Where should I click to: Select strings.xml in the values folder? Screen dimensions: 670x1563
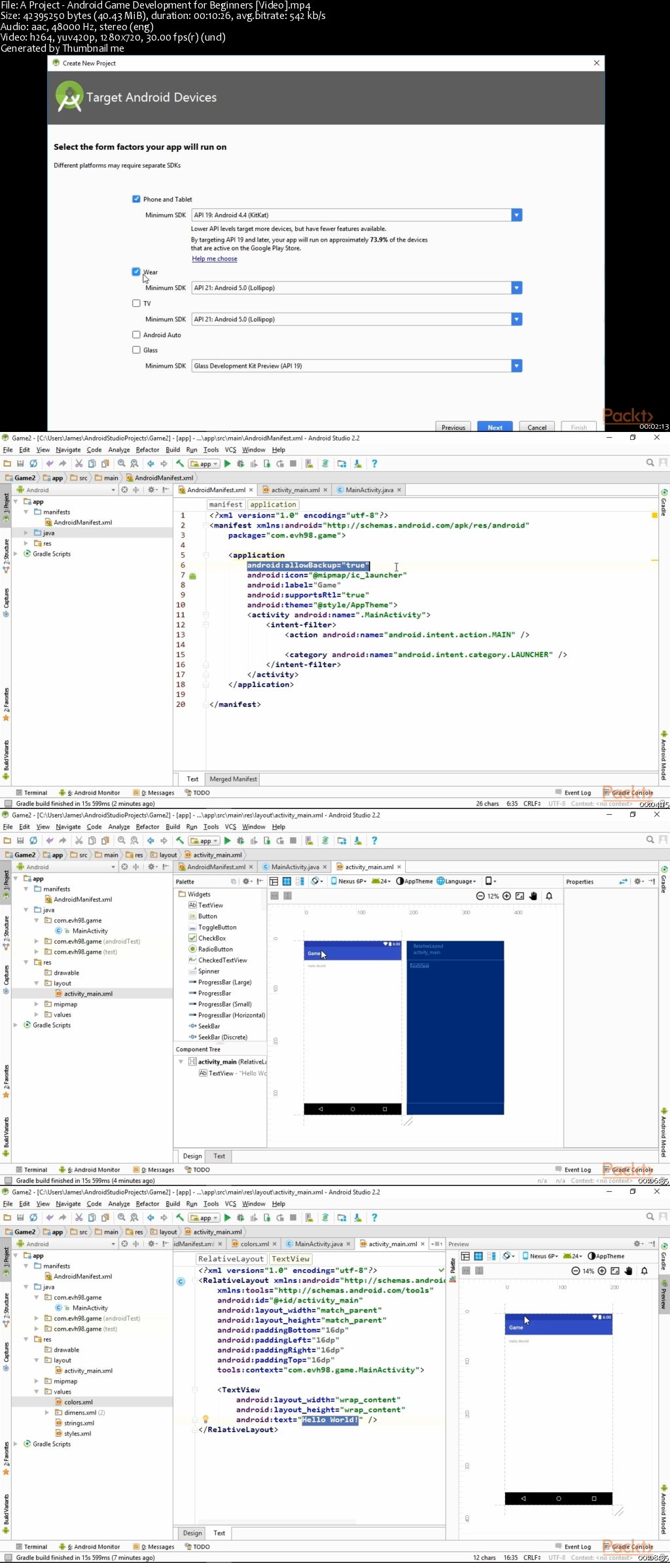[x=79, y=1423]
